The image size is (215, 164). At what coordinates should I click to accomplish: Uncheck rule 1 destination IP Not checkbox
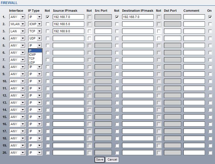[x=117, y=17]
